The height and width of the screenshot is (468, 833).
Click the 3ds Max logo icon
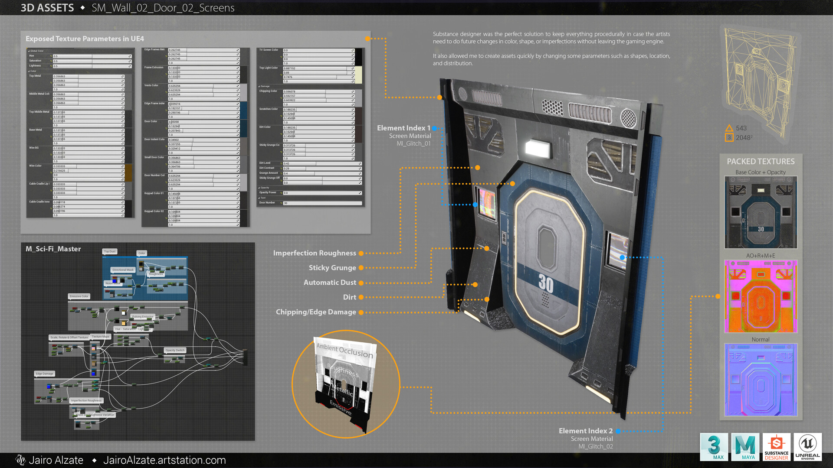pyautogui.click(x=714, y=446)
